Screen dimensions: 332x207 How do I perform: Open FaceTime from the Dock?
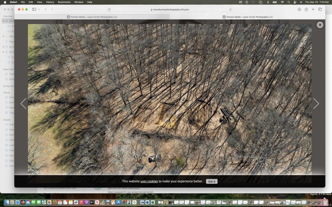coord(34,202)
